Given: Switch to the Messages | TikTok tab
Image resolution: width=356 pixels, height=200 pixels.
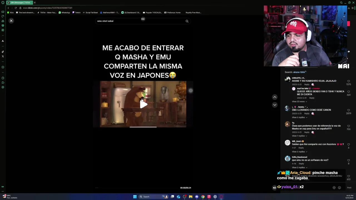Looking at the screenshot, I should (19, 2).
